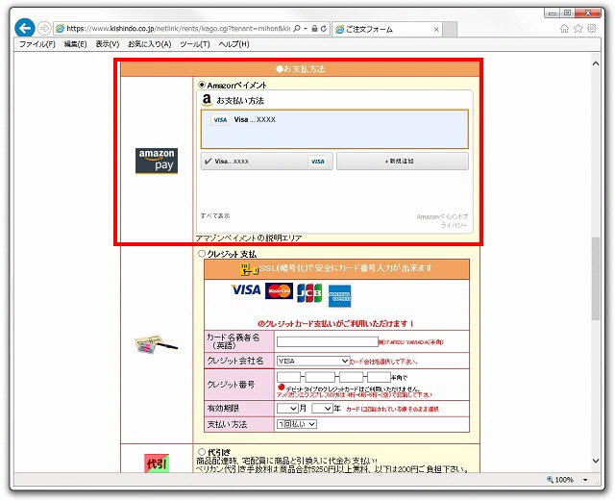
Task: Click the zoom magnifier icon in status bar
Action: (550, 480)
